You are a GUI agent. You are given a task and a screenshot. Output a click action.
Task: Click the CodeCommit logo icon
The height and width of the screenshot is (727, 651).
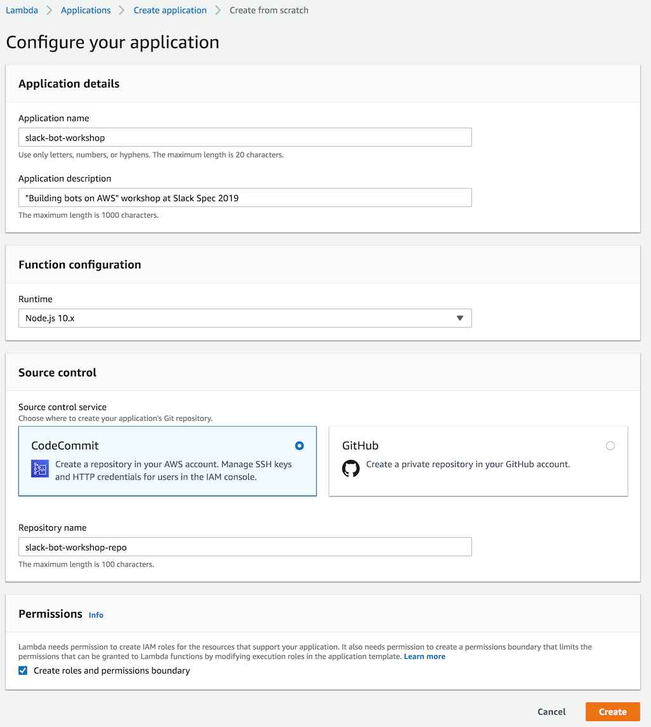point(40,469)
